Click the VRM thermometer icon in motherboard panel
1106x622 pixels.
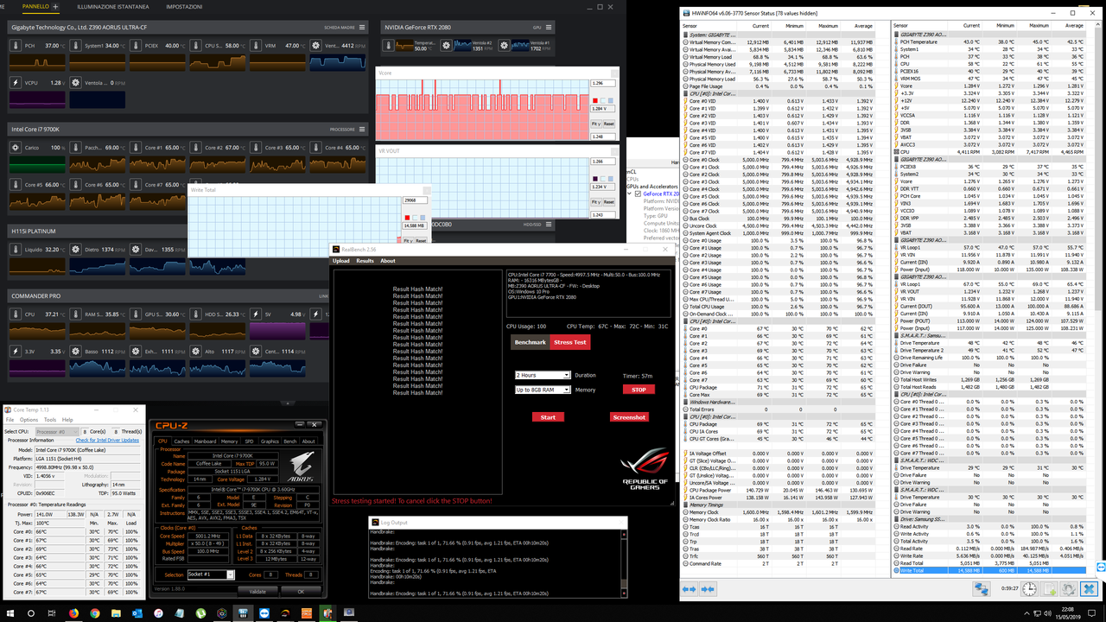point(254,45)
